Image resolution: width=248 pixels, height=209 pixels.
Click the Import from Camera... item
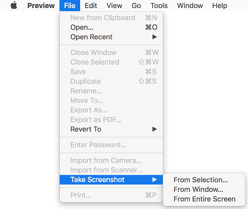(111, 160)
